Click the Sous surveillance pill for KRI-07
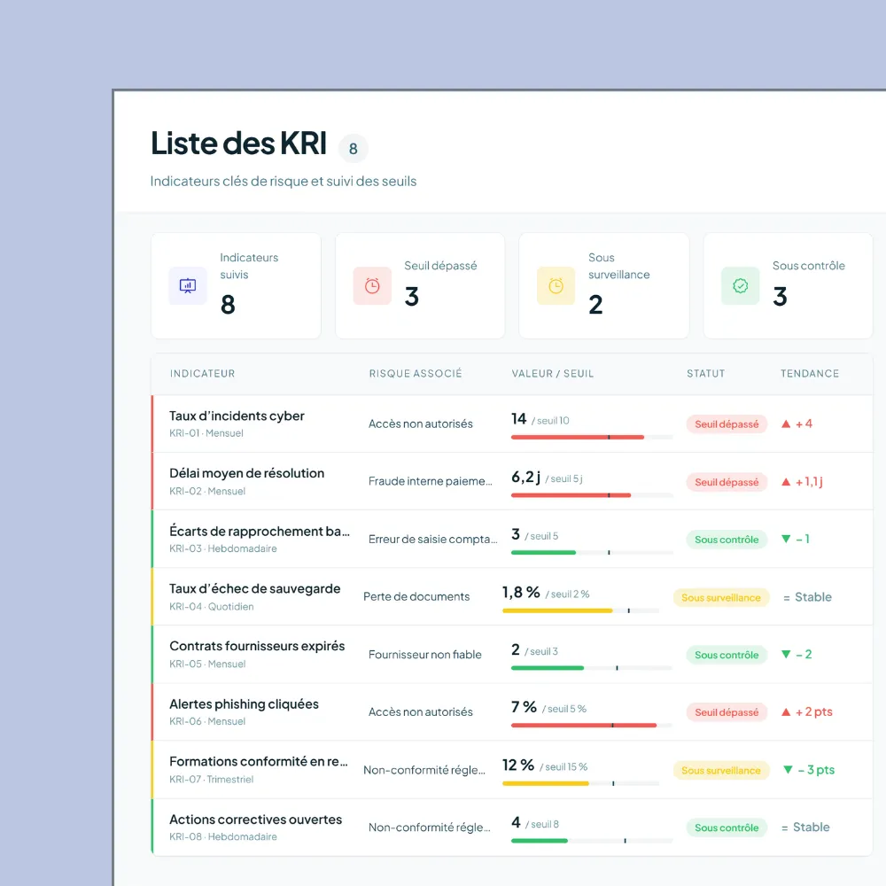886x886 pixels. pyautogui.click(x=721, y=770)
